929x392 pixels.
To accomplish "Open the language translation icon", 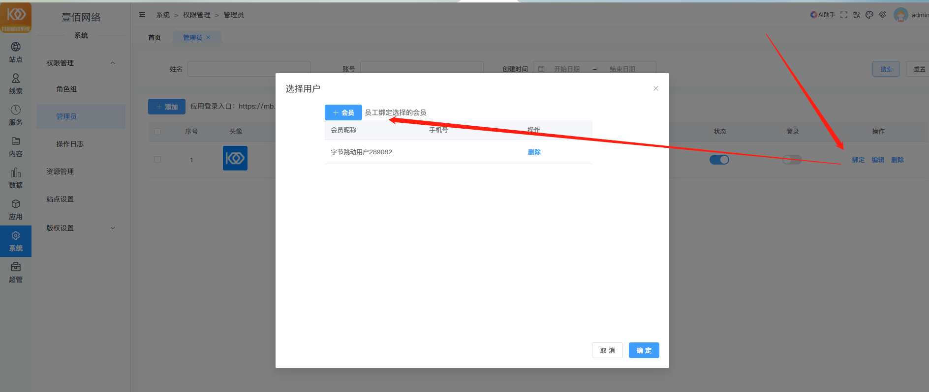I will pyautogui.click(x=857, y=15).
